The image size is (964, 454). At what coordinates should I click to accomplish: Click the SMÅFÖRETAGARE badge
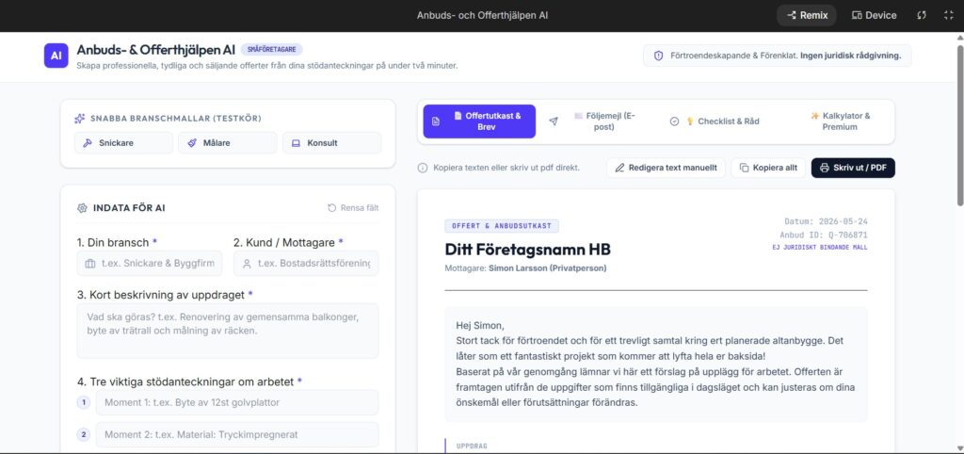coord(272,50)
